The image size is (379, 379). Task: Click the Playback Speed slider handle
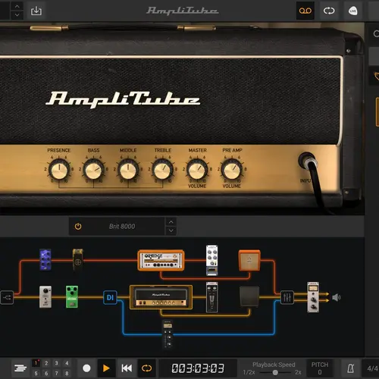(x=275, y=372)
